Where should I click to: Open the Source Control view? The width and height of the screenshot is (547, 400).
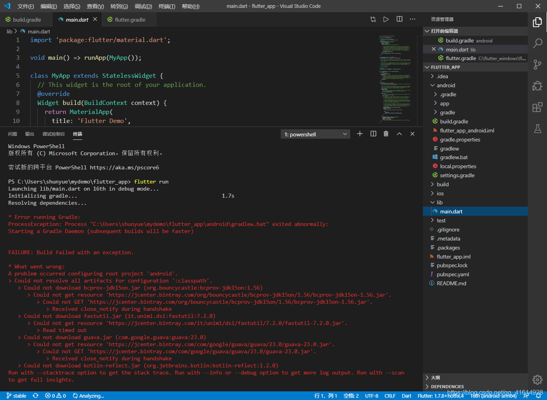tap(537, 65)
